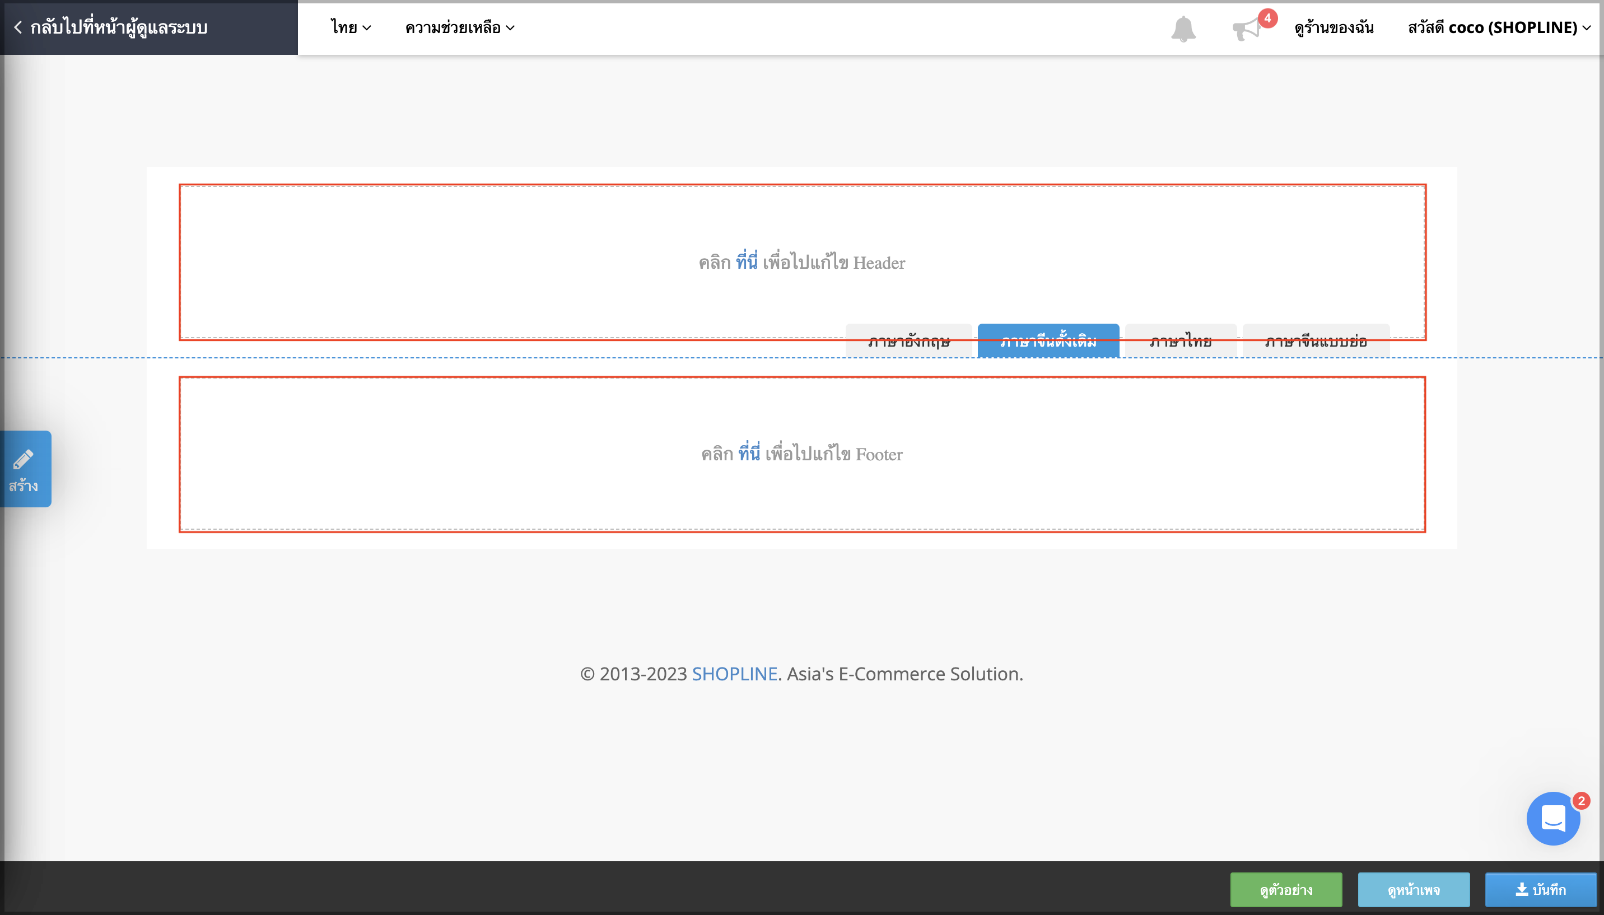Expand the ความช่วยเหลือ help menu

(x=459, y=27)
